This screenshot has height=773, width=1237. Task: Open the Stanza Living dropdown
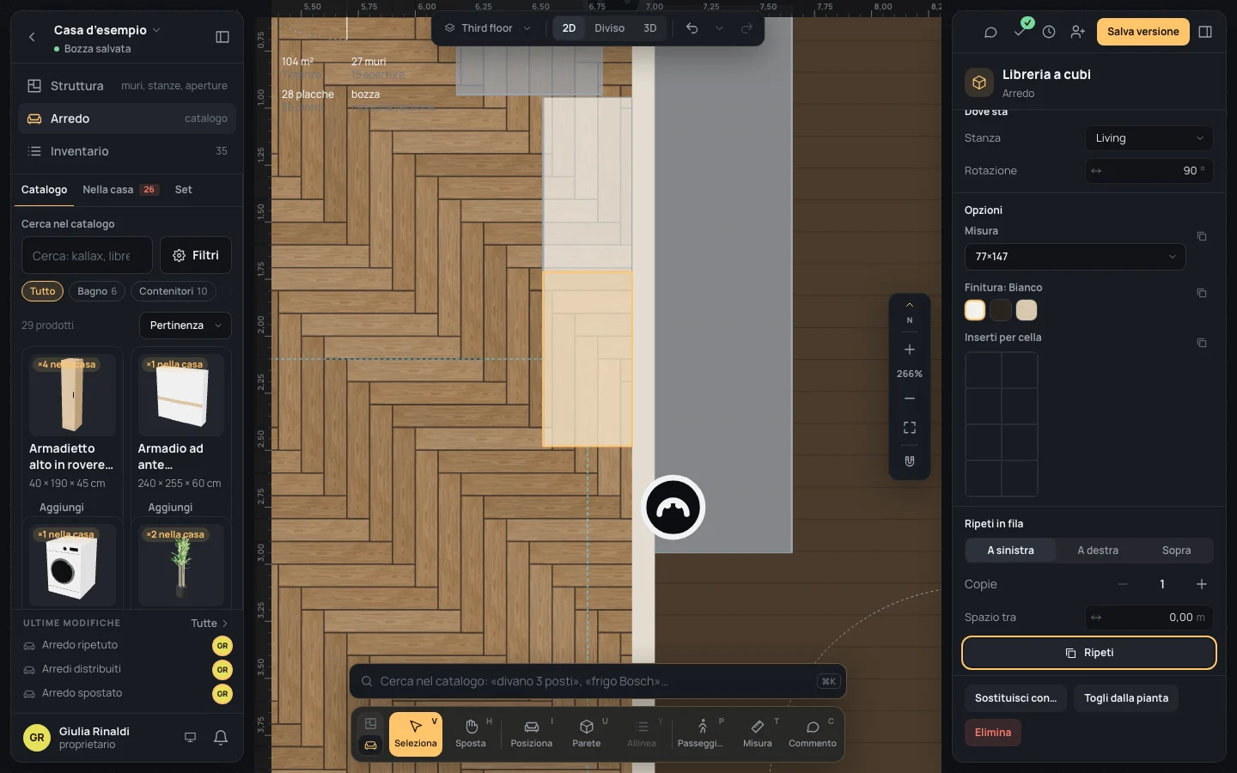pos(1149,138)
